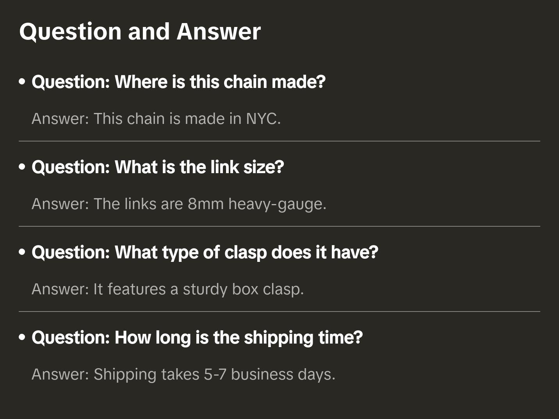
Task: Click the word "Answer" in the page heading
Action: (219, 31)
